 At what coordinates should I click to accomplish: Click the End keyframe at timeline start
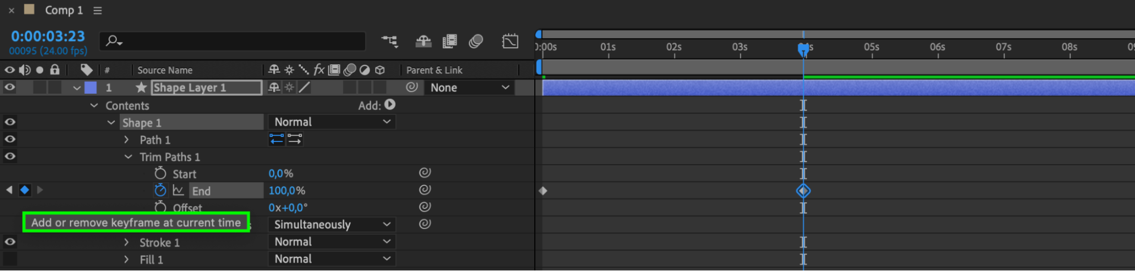[543, 191]
